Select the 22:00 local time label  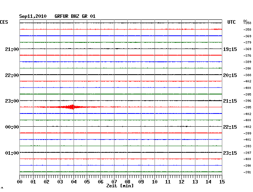[x=12, y=75]
